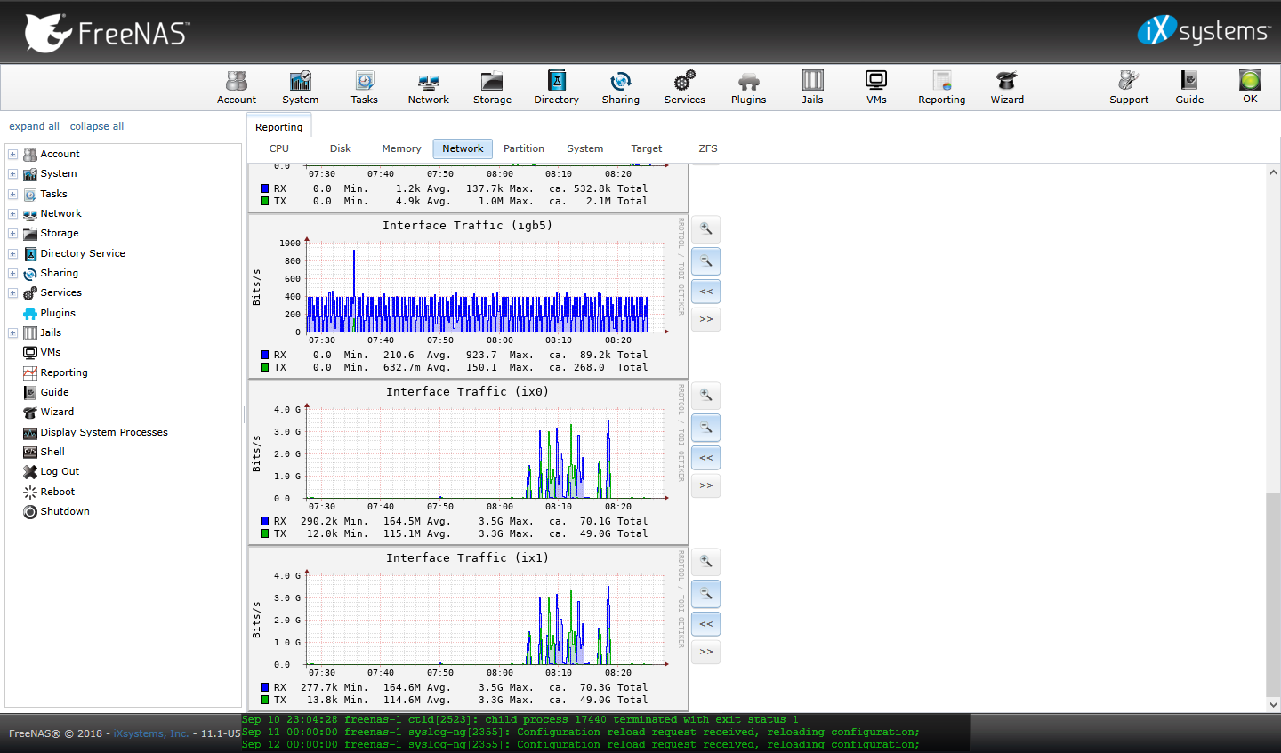The width and height of the screenshot is (1281, 753).
Task: Open Reporting in the top toolbar
Action: 942,87
